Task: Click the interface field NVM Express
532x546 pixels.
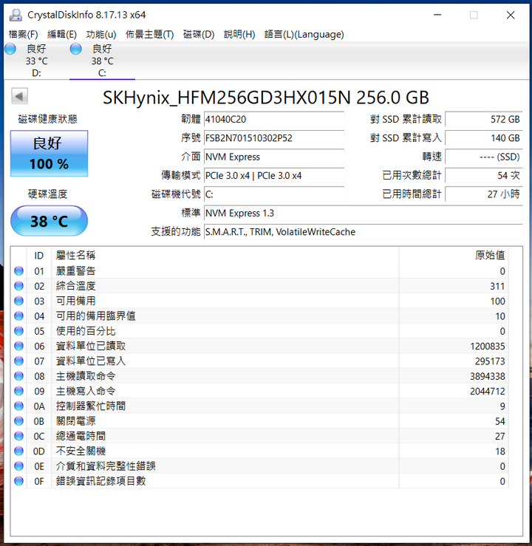Action: coord(274,157)
